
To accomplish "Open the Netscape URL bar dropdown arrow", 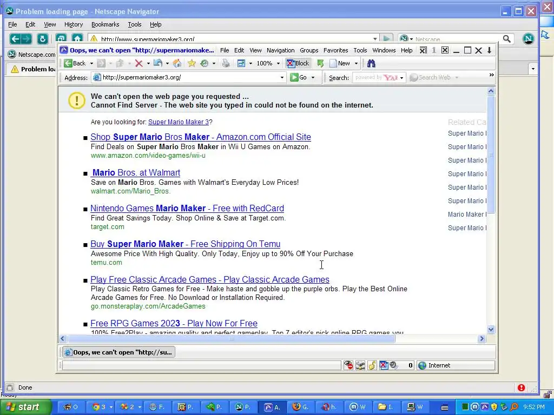I will [375, 39].
